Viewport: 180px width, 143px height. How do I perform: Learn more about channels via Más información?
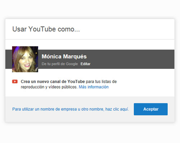(94, 87)
